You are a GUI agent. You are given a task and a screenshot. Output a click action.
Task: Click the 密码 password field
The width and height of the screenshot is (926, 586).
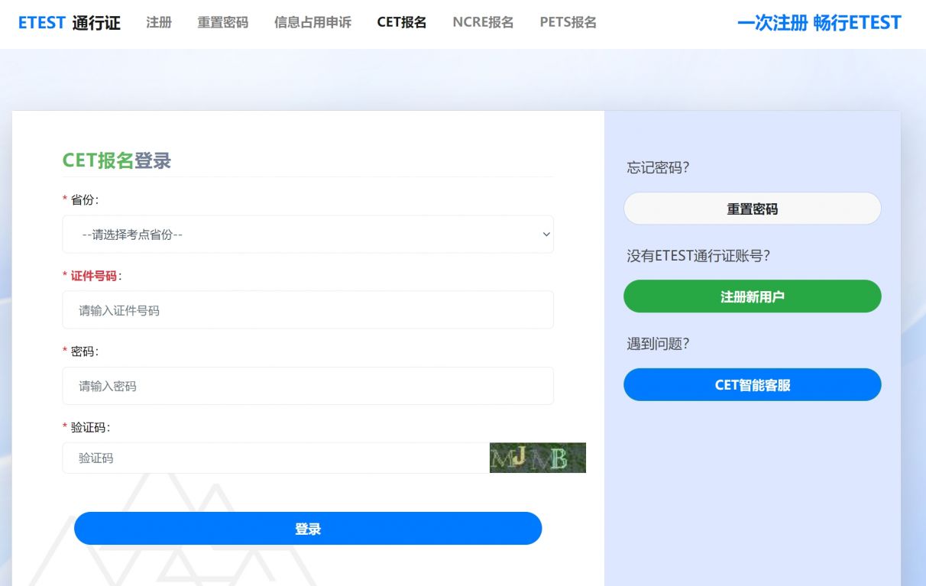[x=308, y=386]
